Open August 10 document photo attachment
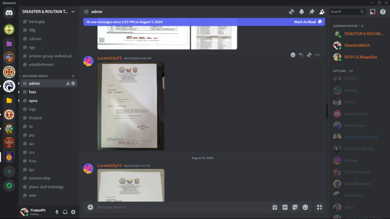390x219 pixels. coord(131,185)
